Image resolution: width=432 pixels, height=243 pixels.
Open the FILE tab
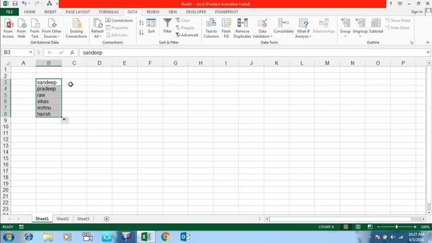pyautogui.click(x=9, y=12)
